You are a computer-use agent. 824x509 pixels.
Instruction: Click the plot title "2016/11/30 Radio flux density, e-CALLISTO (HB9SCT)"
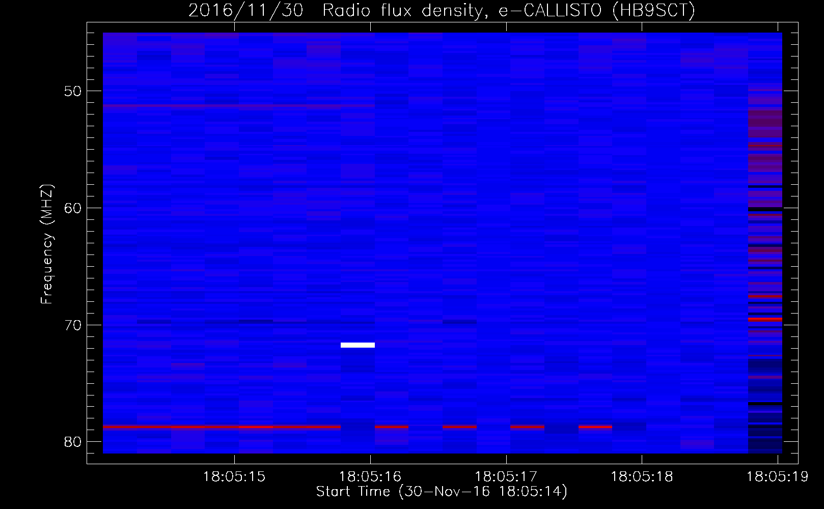click(x=442, y=10)
